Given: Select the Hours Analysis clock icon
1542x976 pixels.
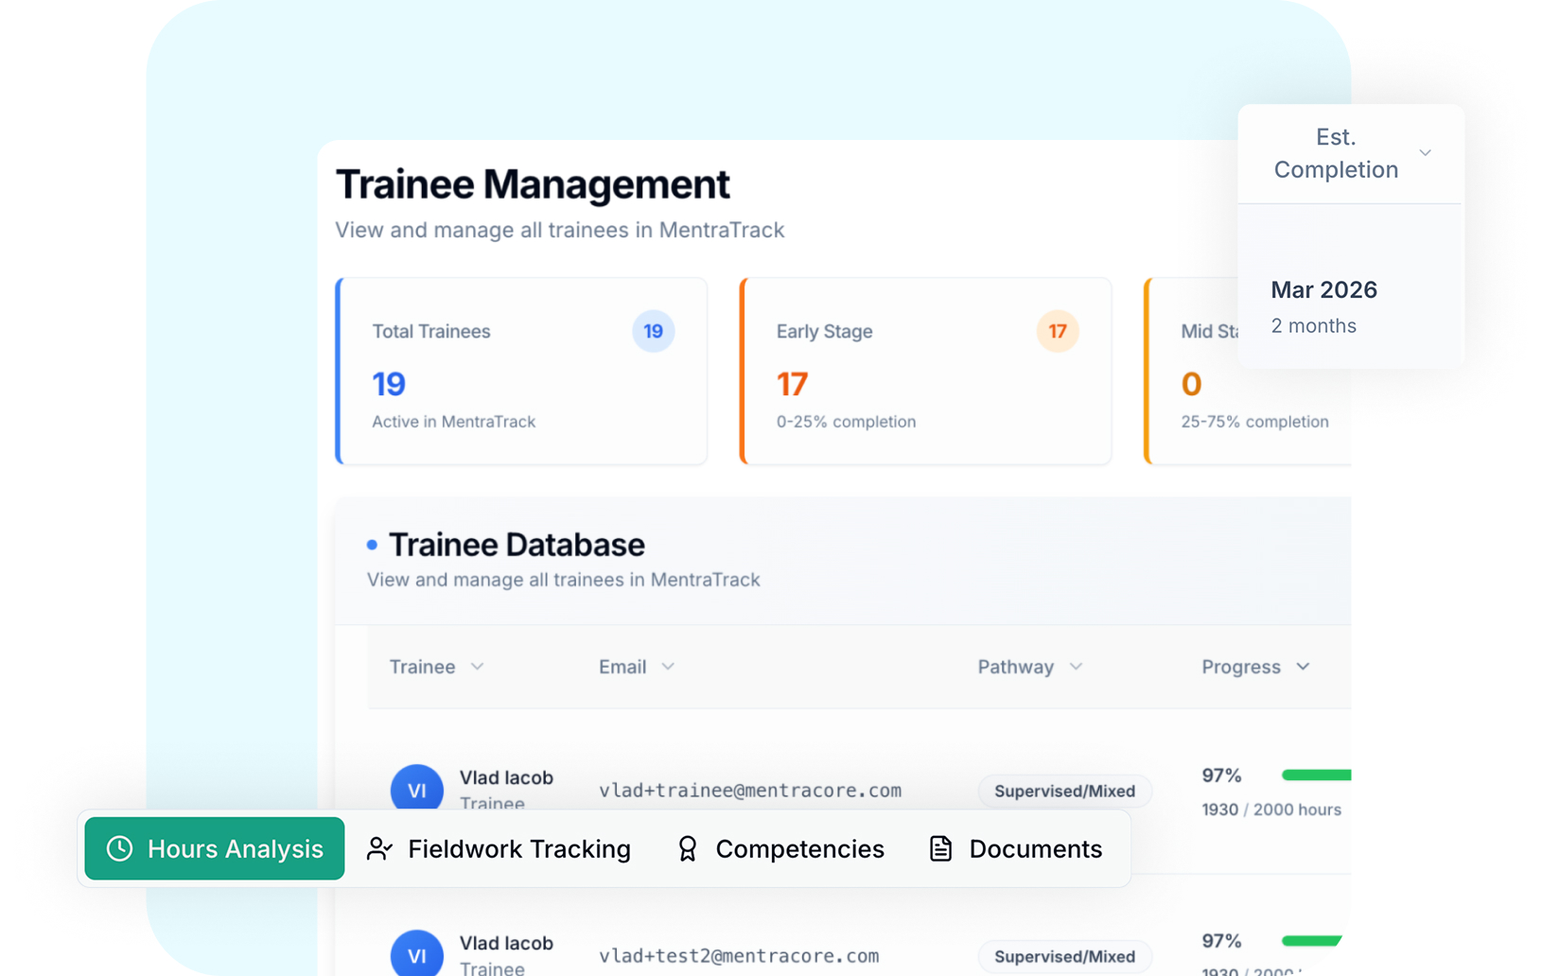Looking at the screenshot, I should 120,849.
